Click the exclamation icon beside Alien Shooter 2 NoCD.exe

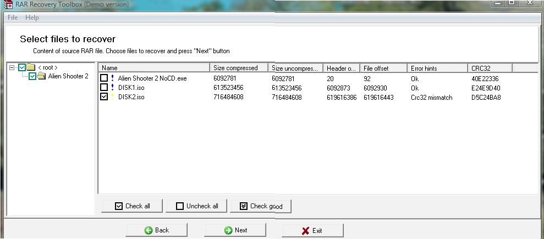point(112,78)
